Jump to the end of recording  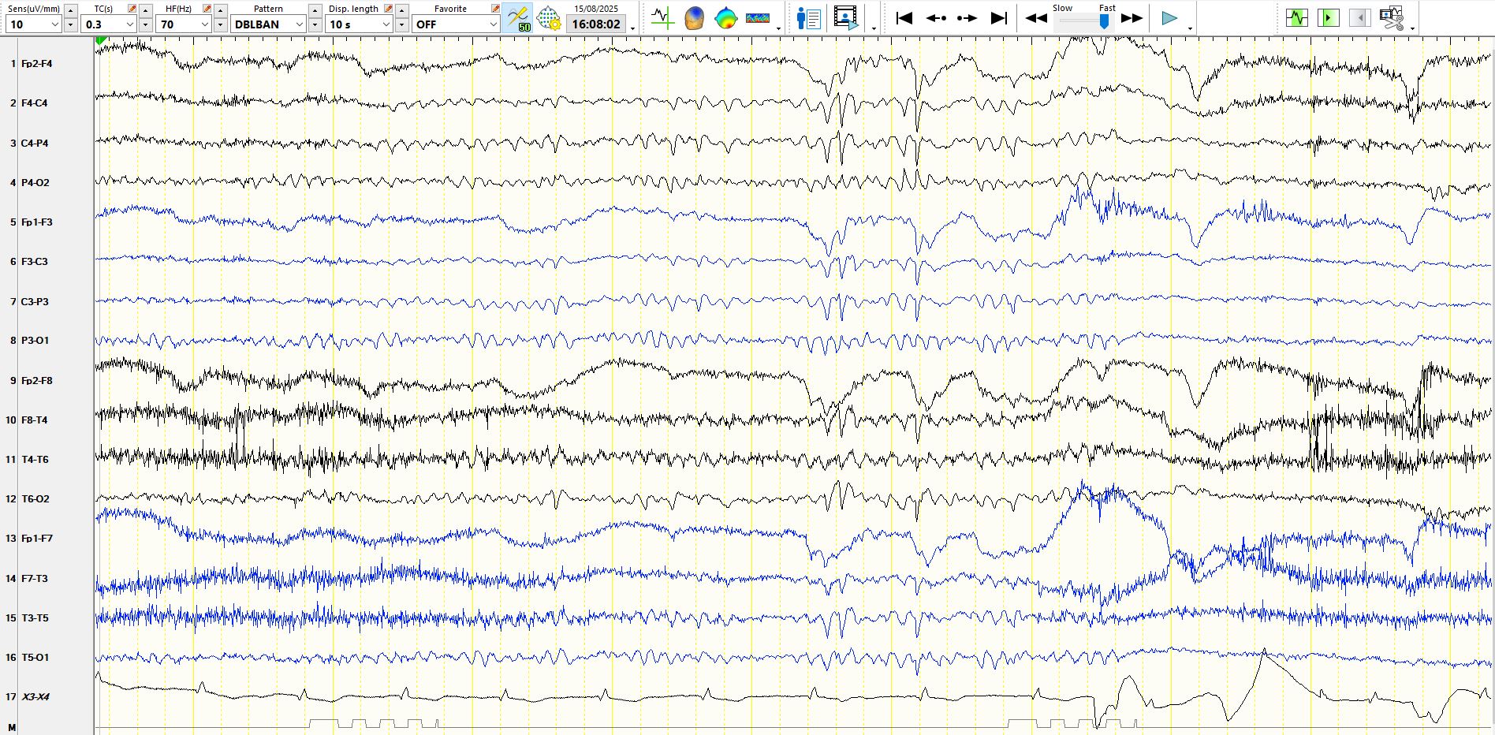coord(999,17)
